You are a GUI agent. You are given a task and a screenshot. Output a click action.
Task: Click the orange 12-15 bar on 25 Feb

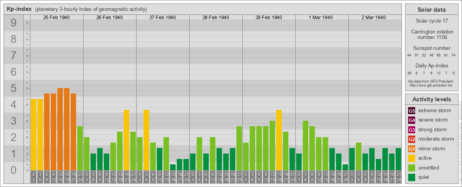click(60, 129)
